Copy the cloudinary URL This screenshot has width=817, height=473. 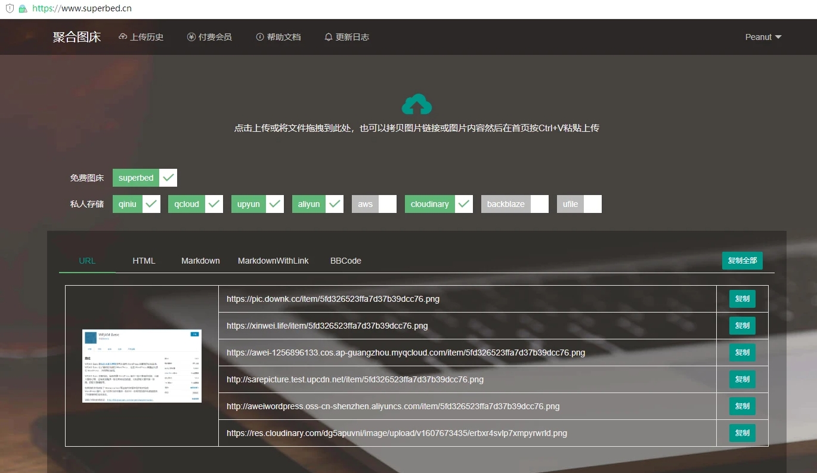[742, 433]
